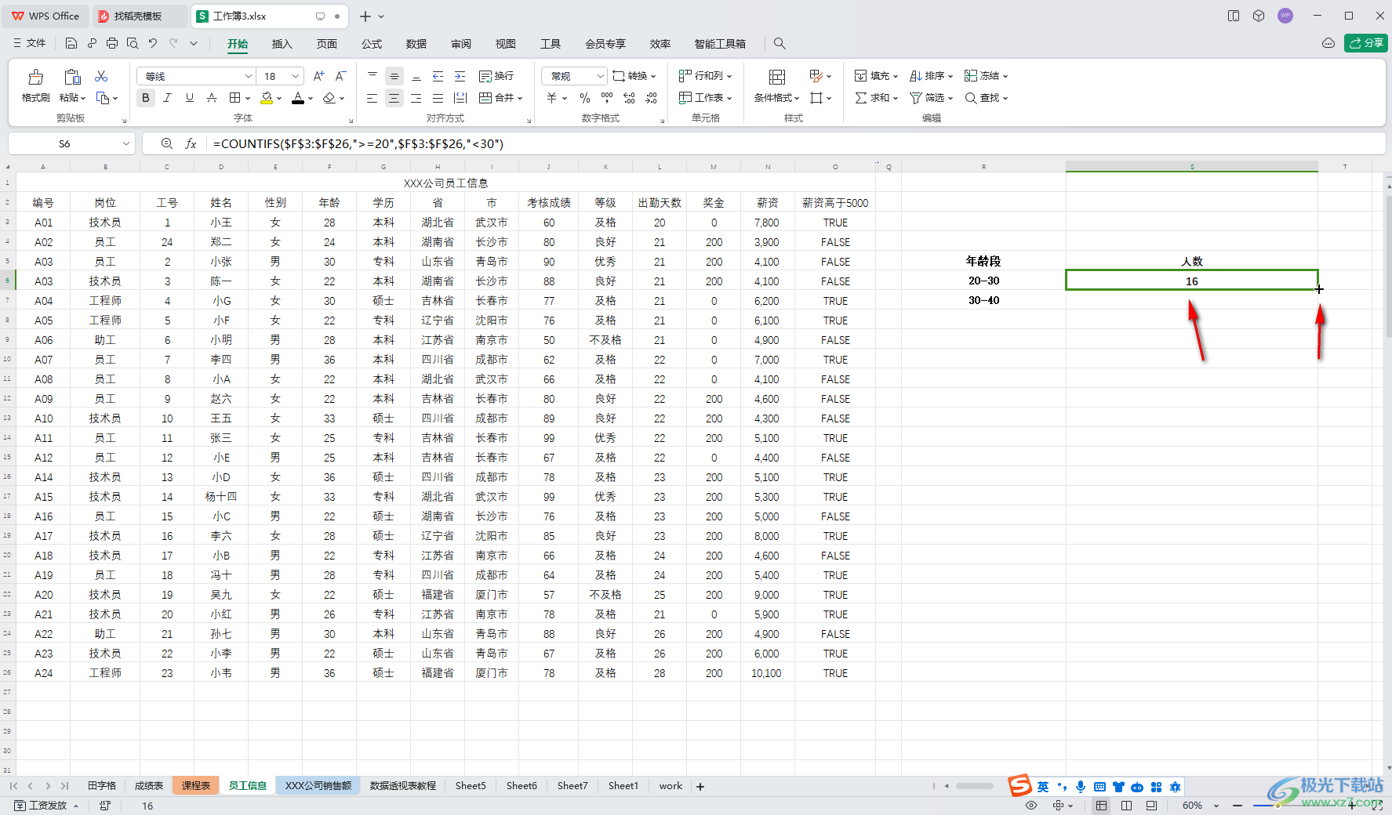Align text to top
The width and height of the screenshot is (1392, 815).
point(373,76)
